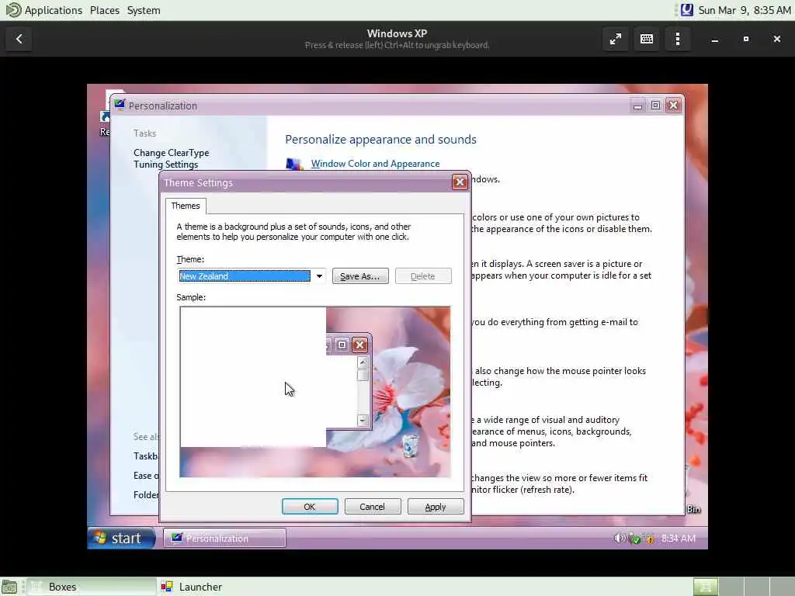This screenshot has height=596, width=795.
Task: Click the Save As... button
Action: tap(360, 276)
